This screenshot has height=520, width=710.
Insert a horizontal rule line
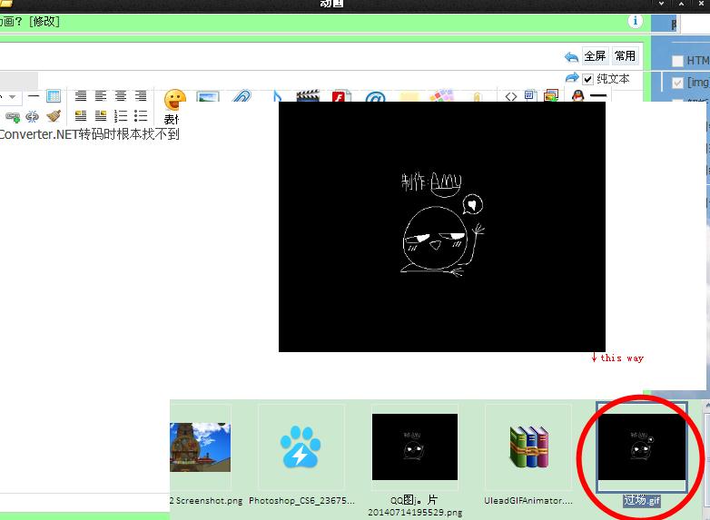34,96
